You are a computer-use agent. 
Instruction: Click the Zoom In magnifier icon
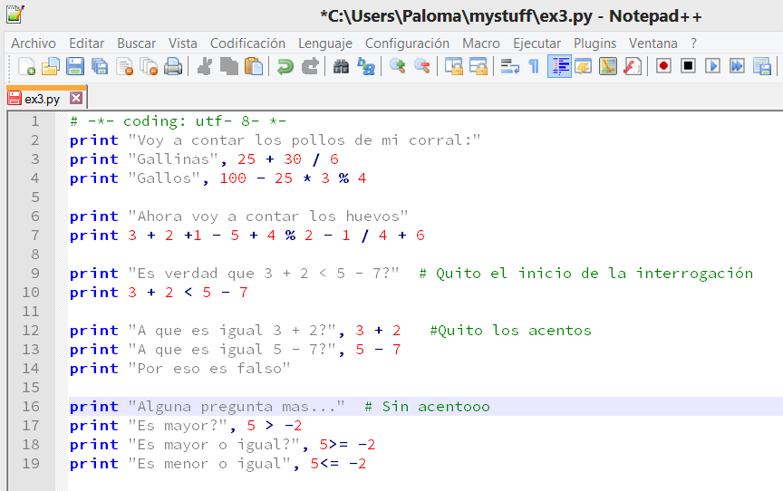coord(397,66)
